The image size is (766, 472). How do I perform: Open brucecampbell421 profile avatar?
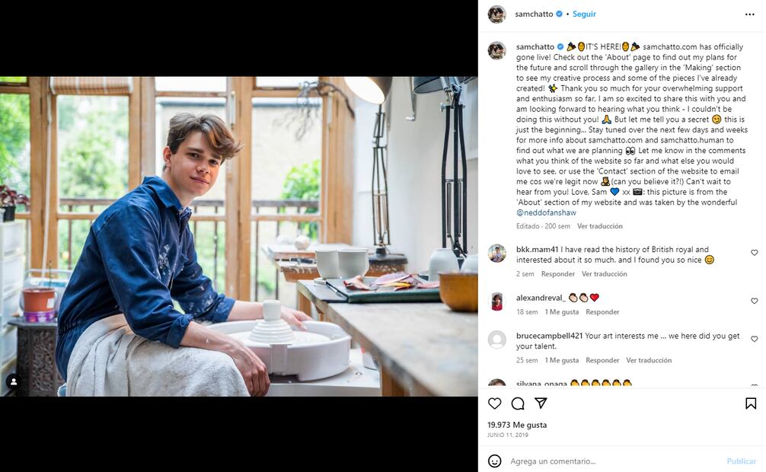pos(496,340)
